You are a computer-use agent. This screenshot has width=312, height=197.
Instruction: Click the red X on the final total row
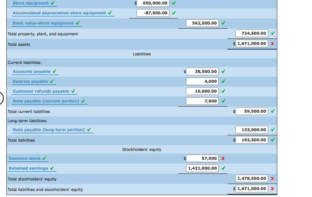272,188
